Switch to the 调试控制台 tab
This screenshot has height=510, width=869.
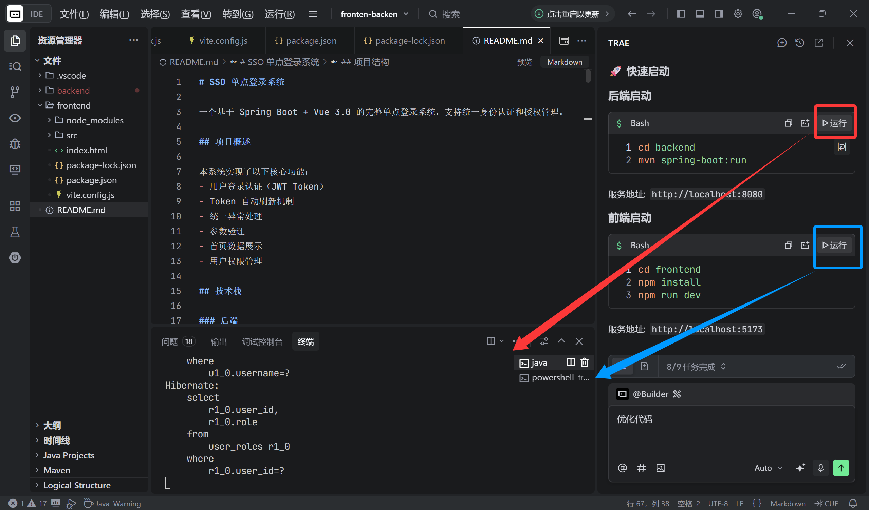[262, 341]
